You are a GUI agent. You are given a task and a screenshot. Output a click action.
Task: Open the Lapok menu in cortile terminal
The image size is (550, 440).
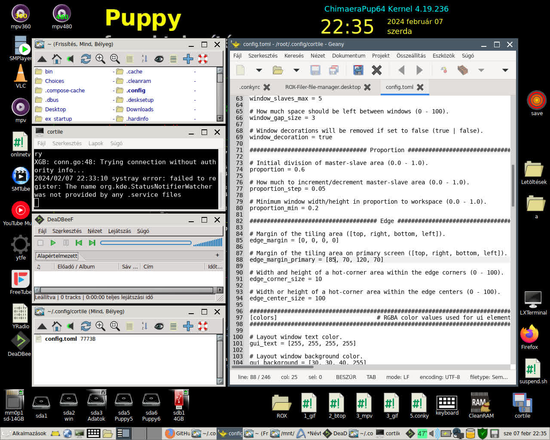(x=96, y=144)
